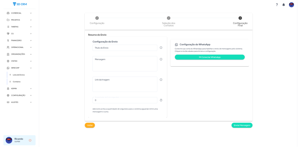Open the notifications bell

(284, 5)
